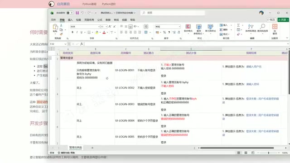
Task: Click the decrease decimal places icon
Action: [179, 32]
